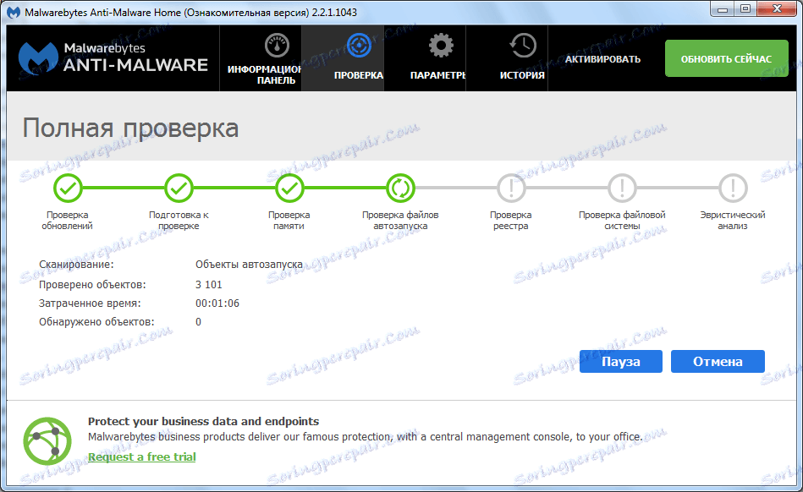The height and width of the screenshot is (492, 803).
Task: Click the heuristic analysis pending icon
Action: tap(733, 189)
